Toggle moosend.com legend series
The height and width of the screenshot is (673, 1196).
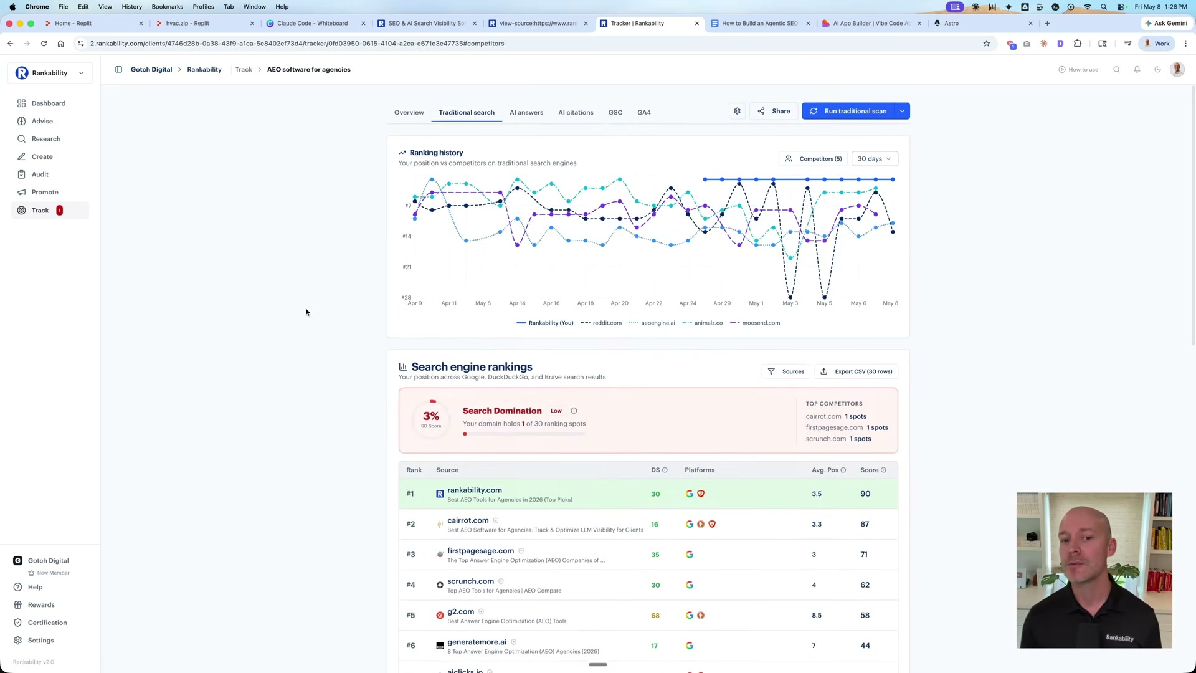pyautogui.click(x=755, y=323)
